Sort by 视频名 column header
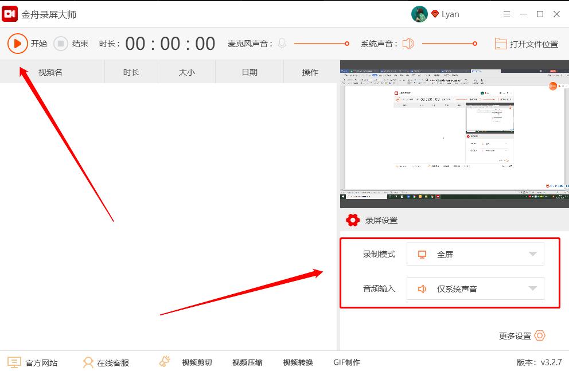The height and width of the screenshot is (371, 569). point(50,72)
